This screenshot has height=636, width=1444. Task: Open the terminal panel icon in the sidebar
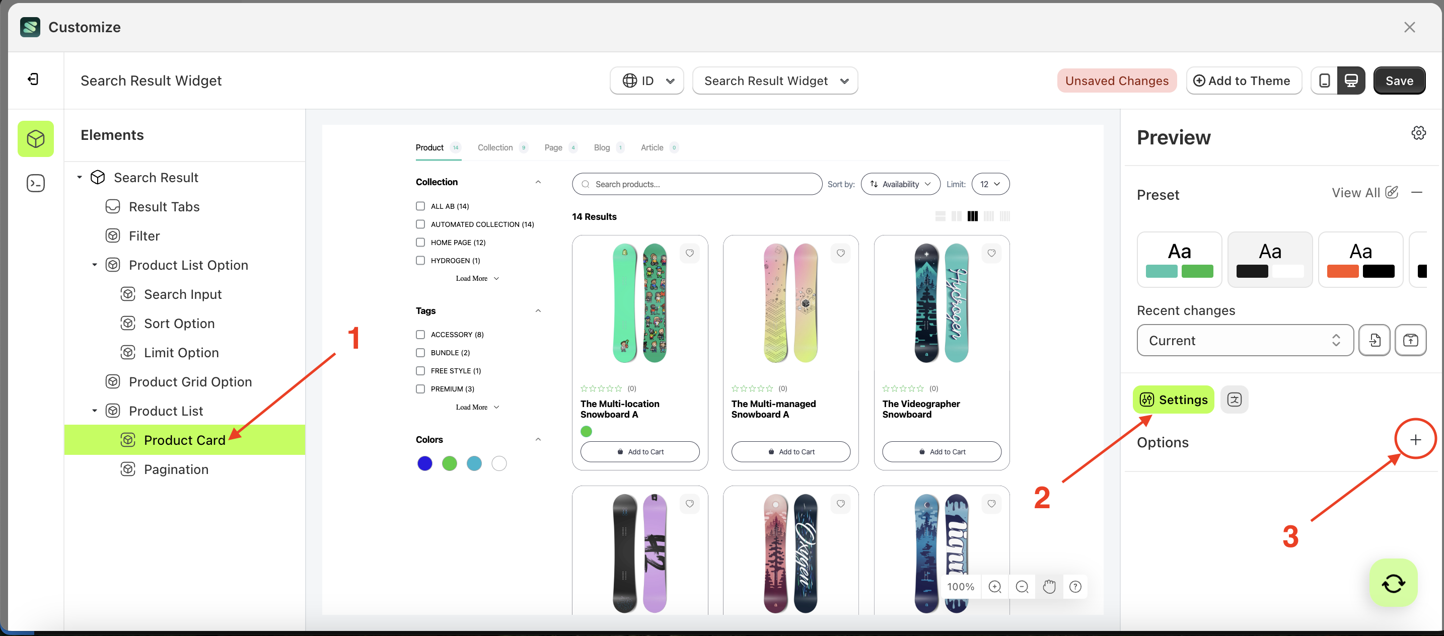point(35,183)
